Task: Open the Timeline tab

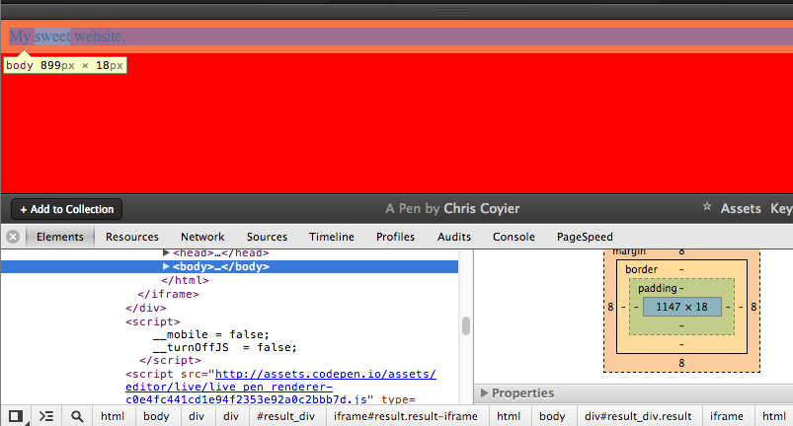Action: (331, 237)
